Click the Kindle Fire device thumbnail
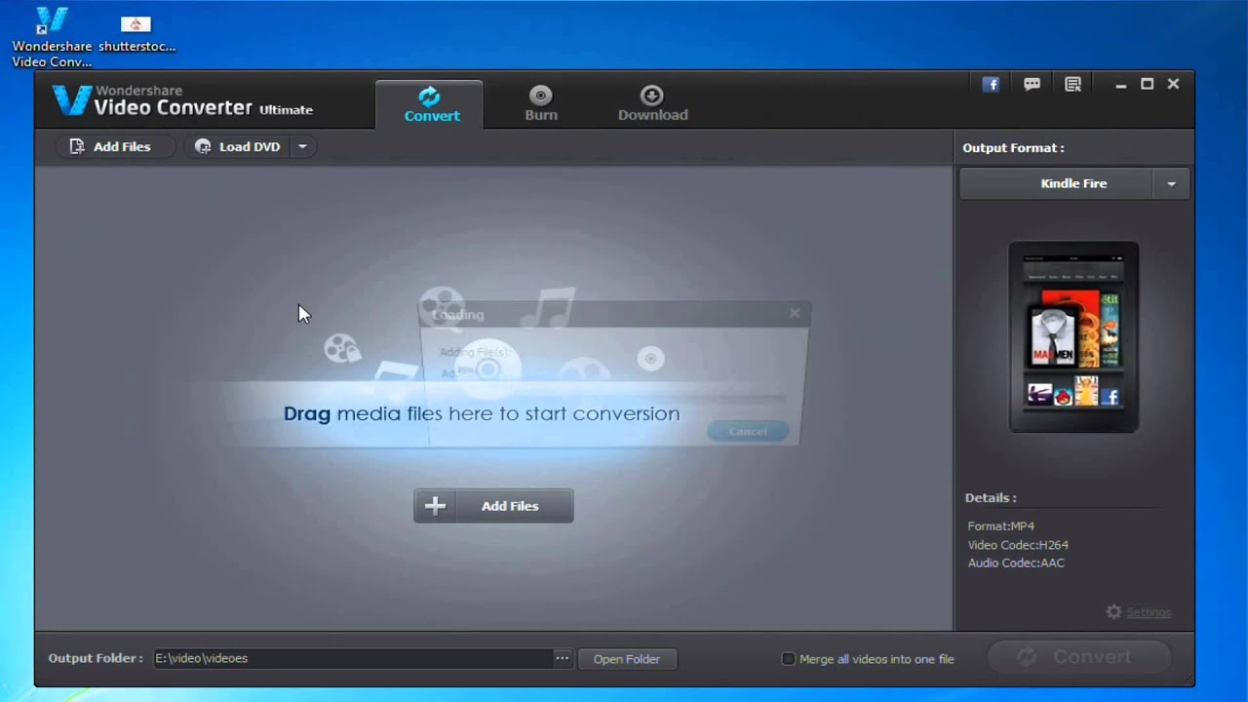The image size is (1248, 702). point(1073,337)
